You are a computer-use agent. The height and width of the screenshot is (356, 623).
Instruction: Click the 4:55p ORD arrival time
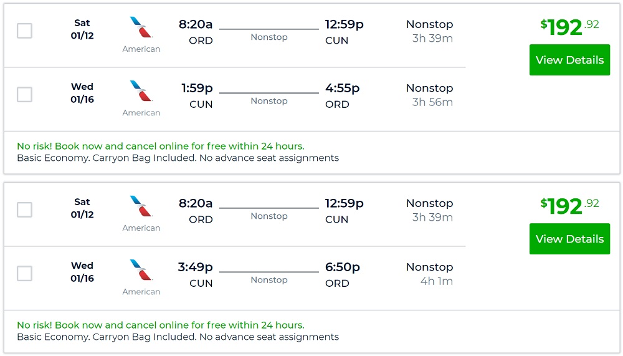(x=342, y=88)
